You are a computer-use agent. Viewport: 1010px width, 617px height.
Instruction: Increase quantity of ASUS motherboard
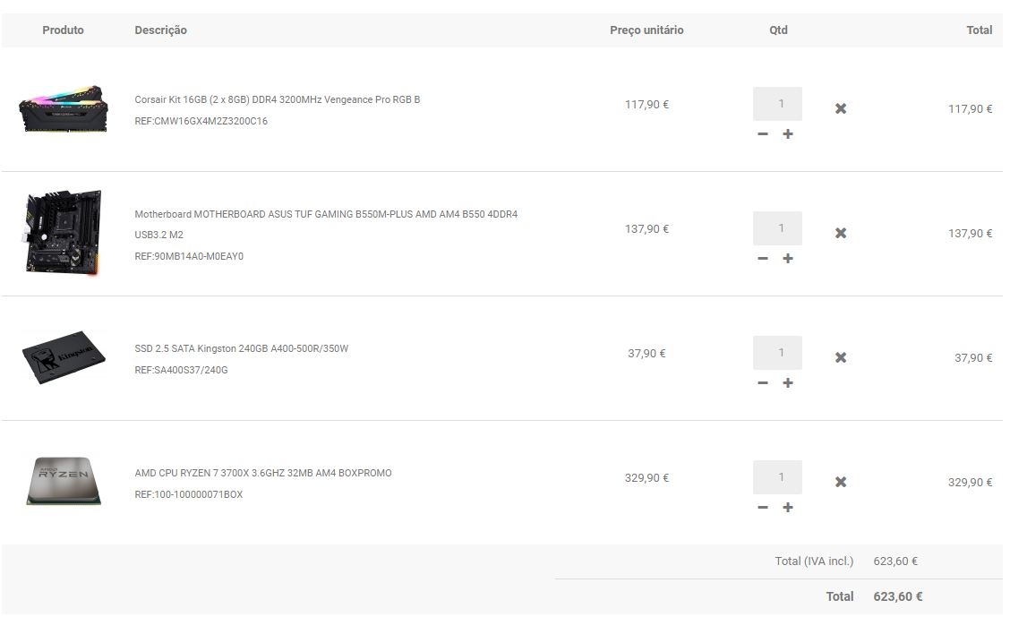(x=788, y=258)
